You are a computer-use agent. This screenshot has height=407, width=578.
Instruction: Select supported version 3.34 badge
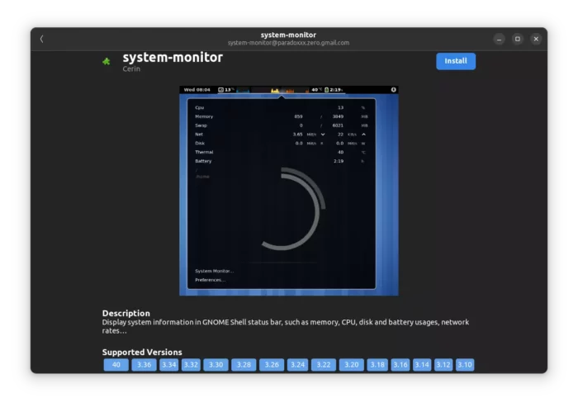[x=168, y=365]
